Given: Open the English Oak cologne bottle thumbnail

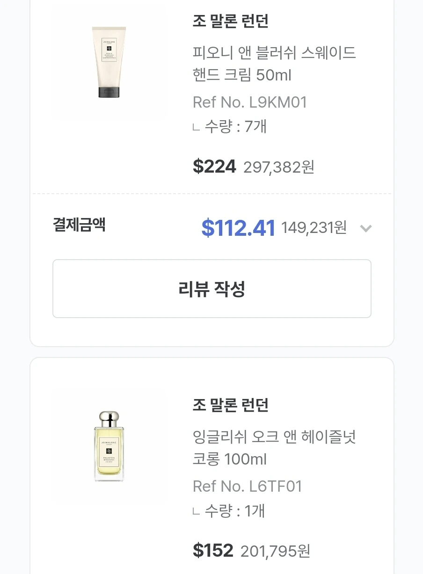Looking at the screenshot, I should coord(109,446).
